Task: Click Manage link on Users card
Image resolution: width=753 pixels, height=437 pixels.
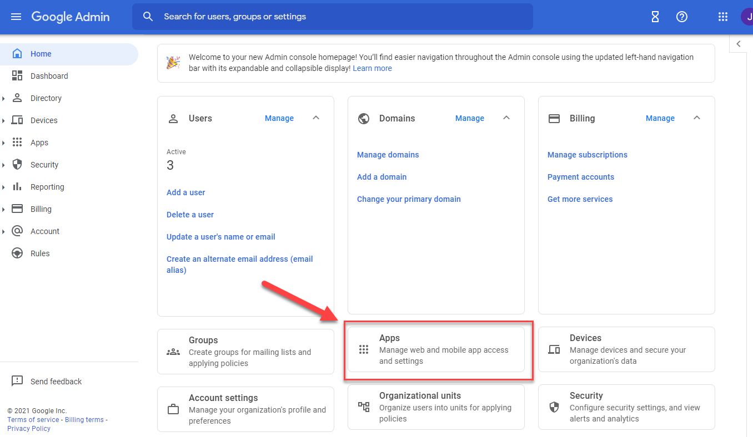Action: click(279, 118)
